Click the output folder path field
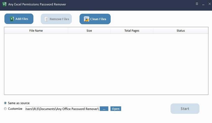The height and width of the screenshot is (123, 212). coord(62,109)
